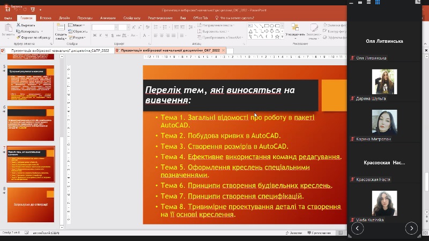Switch to the Анимация ribbon tab
Viewport: 429px width, 241px height.
click(108, 18)
